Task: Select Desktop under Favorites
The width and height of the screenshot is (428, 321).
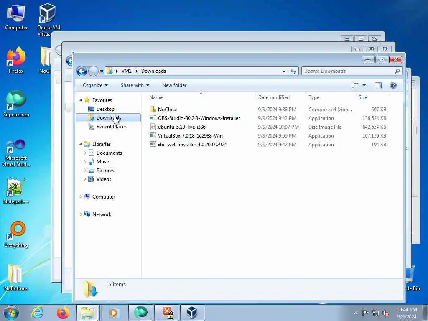Action: pos(105,109)
